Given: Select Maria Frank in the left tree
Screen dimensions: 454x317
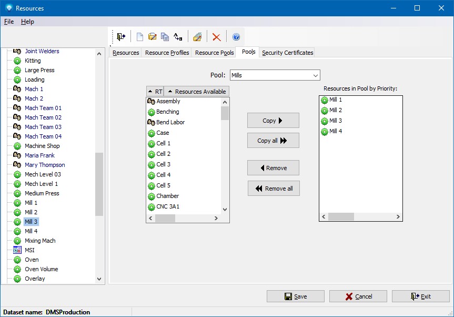Looking at the screenshot, I should click(x=39, y=155).
